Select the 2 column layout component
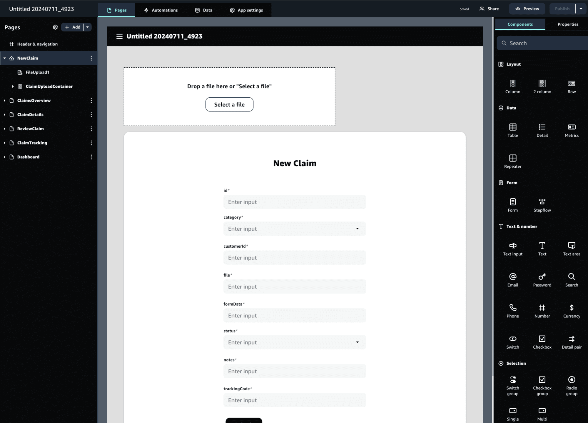The width and height of the screenshot is (588, 423). click(x=542, y=86)
